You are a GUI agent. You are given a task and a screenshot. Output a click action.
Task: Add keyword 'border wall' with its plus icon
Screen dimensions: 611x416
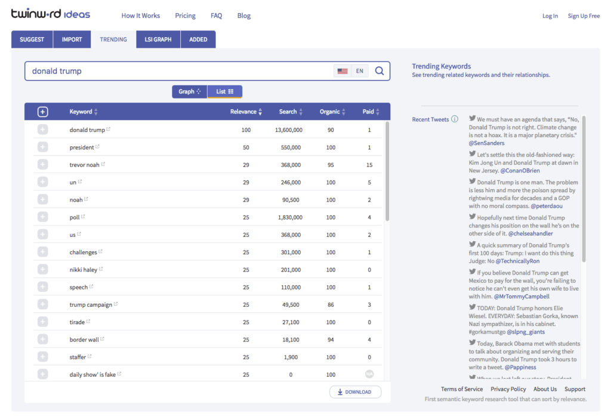pos(42,339)
